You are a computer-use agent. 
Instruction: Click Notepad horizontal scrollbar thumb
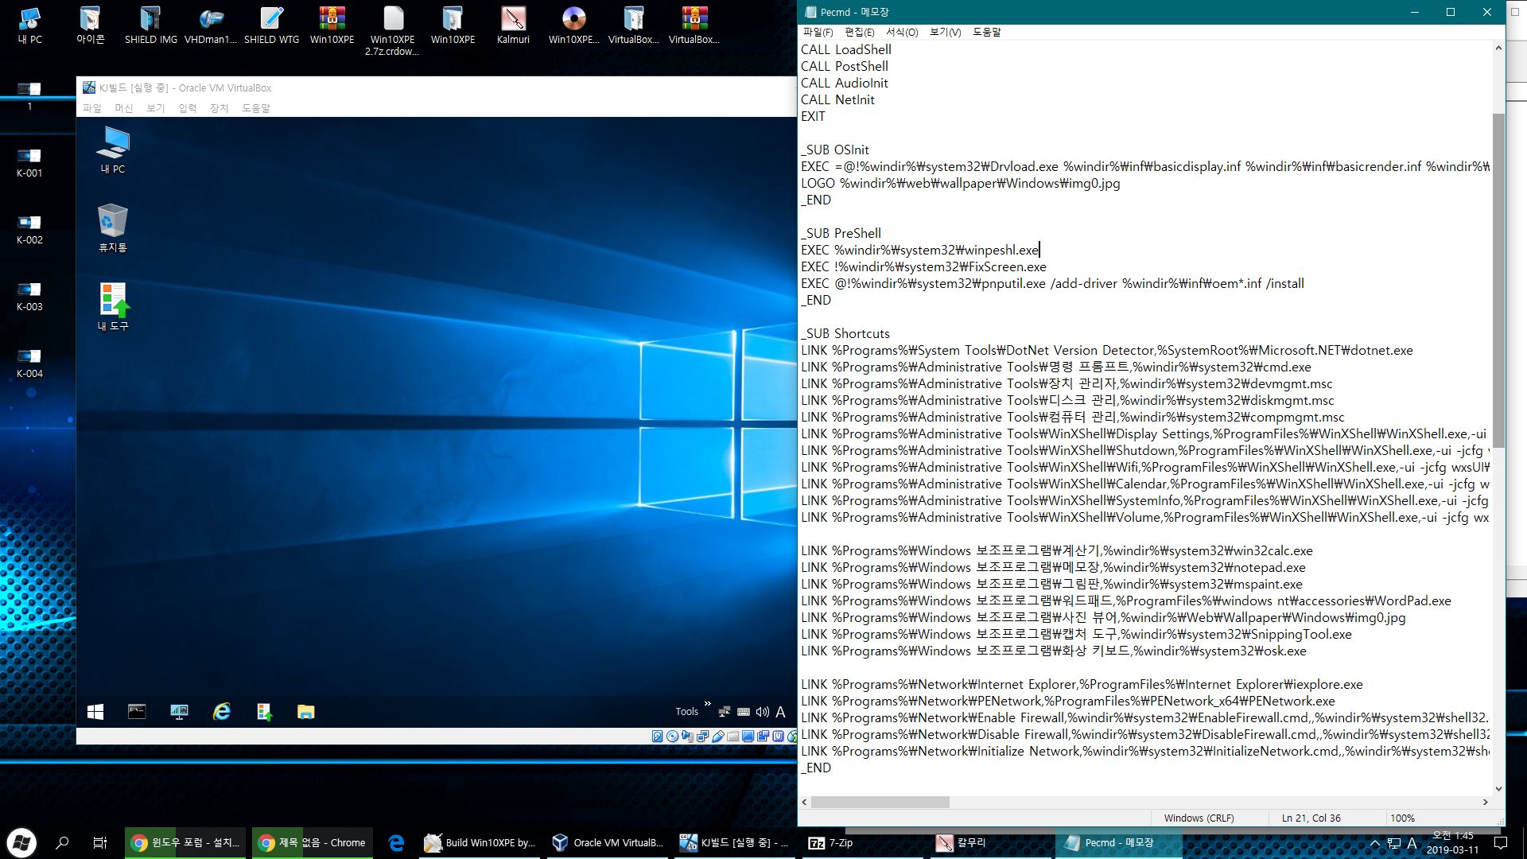(x=880, y=802)
